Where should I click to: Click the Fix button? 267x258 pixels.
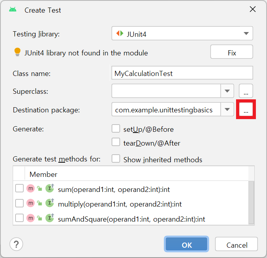click(232, 52)
